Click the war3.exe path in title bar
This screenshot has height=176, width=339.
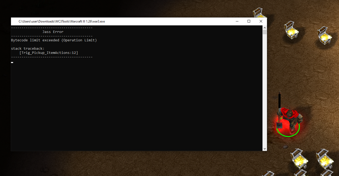pyautogui.click(x=62, y=21)
